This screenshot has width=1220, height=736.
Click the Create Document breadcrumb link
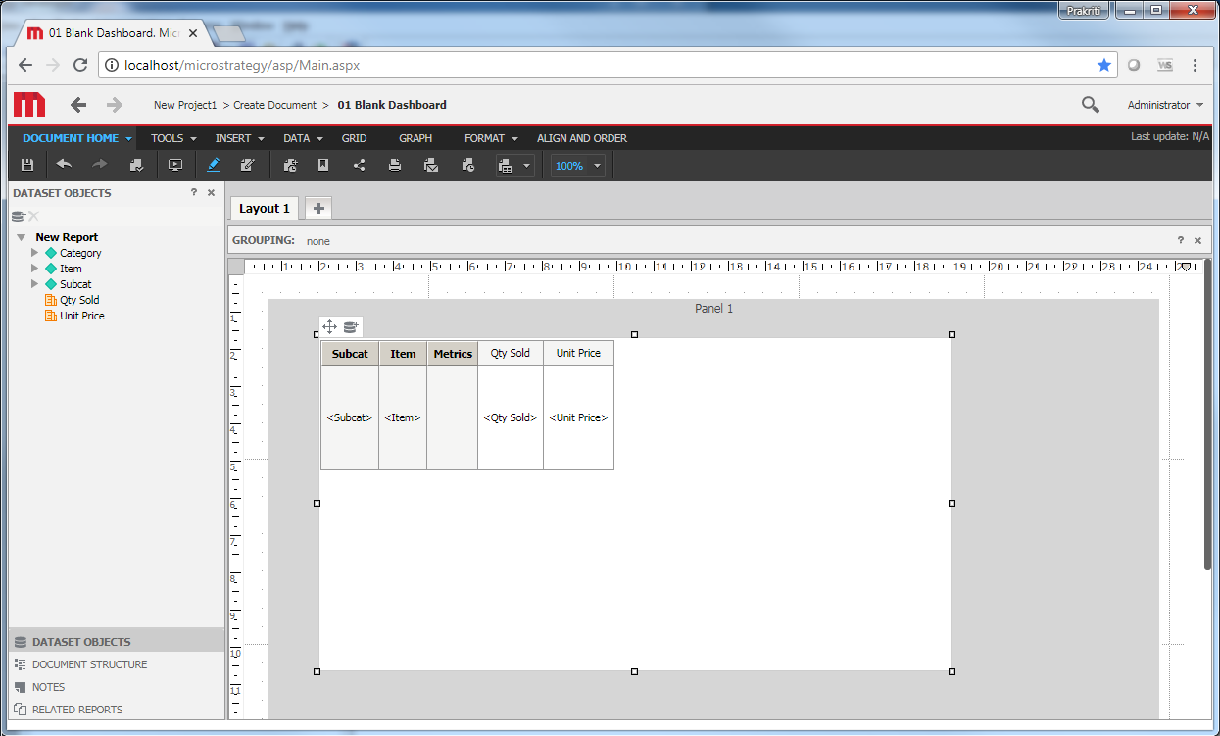(276, 104)
